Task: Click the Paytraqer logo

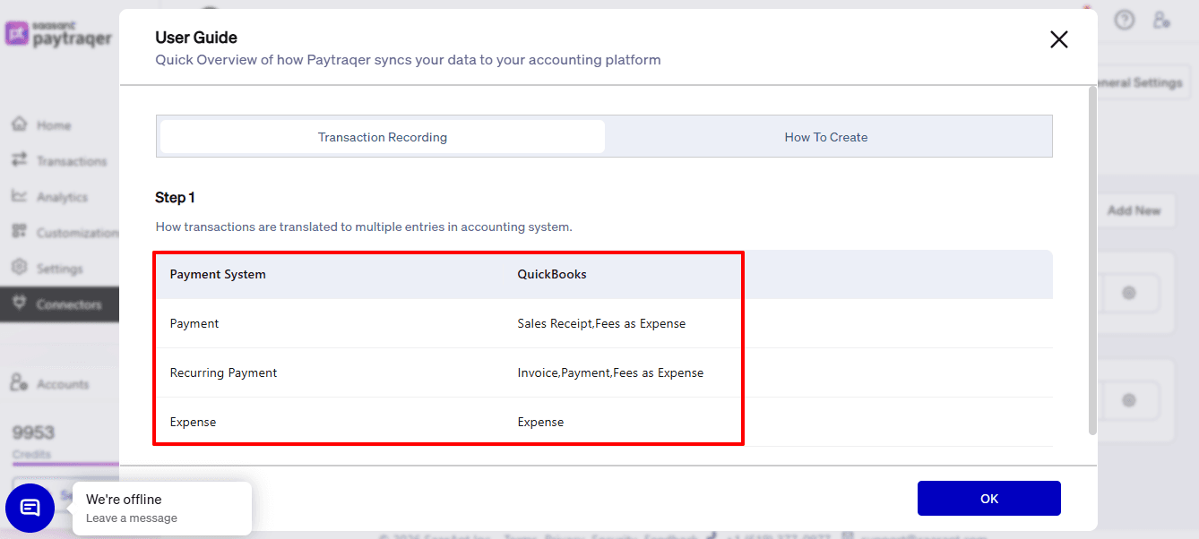Action: point(59,33)
